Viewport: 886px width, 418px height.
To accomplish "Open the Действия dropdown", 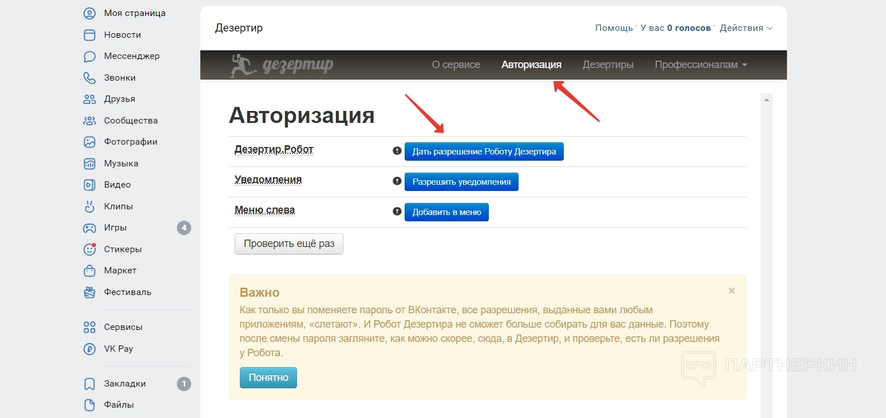I will tap(746, 28).
